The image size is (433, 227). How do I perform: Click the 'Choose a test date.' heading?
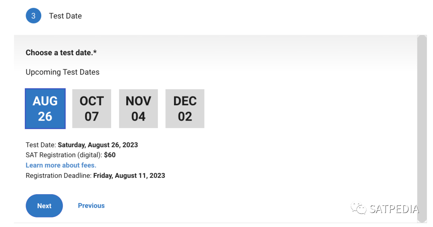tap(59, 53)
